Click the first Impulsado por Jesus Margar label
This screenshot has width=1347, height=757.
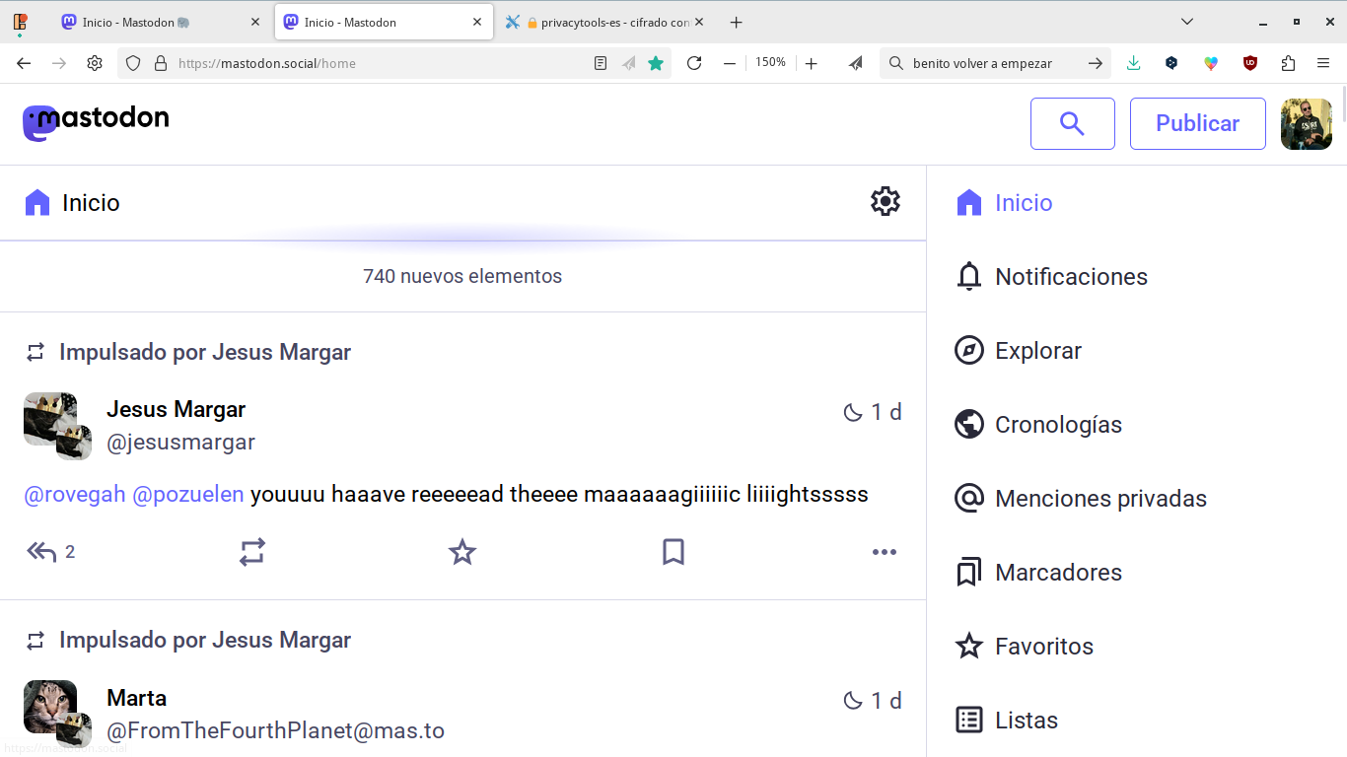205,352
